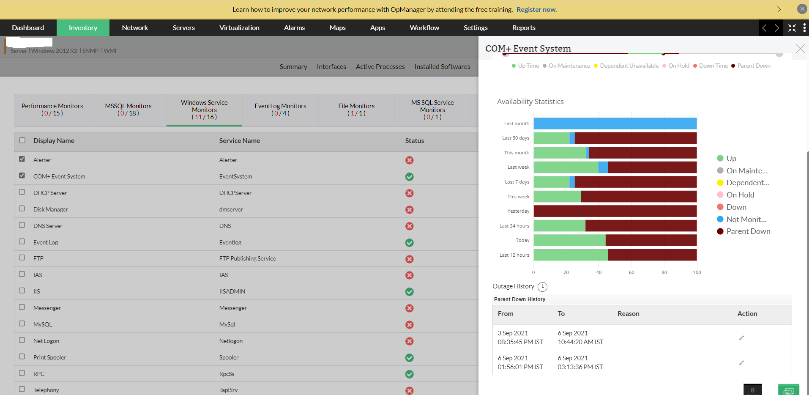The width and height of the screenshot is (809, 395).
Task: Open the Alarms menu
Action: pyautogui.click(x=294, y=28)
